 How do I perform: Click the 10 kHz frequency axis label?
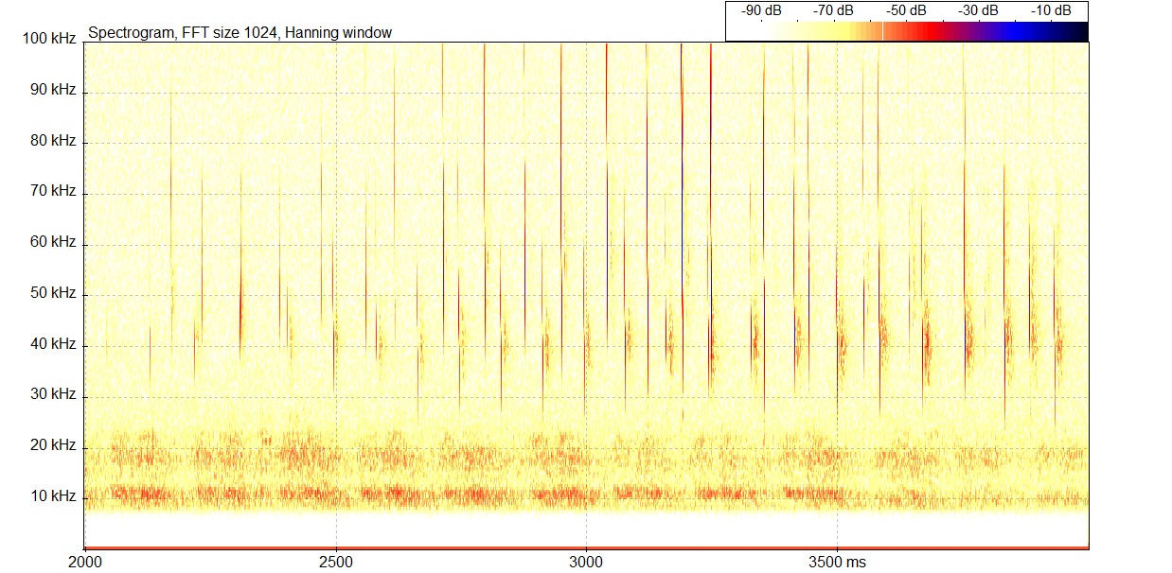[52, 496]
